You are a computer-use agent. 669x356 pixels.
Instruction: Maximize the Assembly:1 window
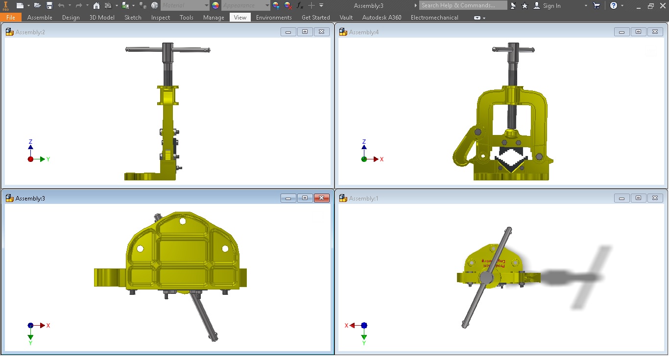(638, 198)
